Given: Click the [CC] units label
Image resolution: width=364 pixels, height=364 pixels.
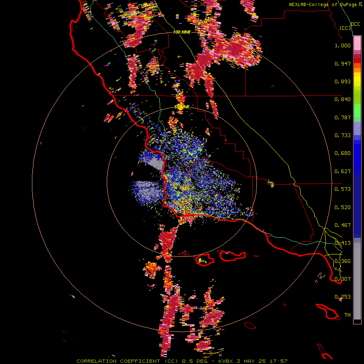Looking at the screenshot, I should click(x=345, y=28).
